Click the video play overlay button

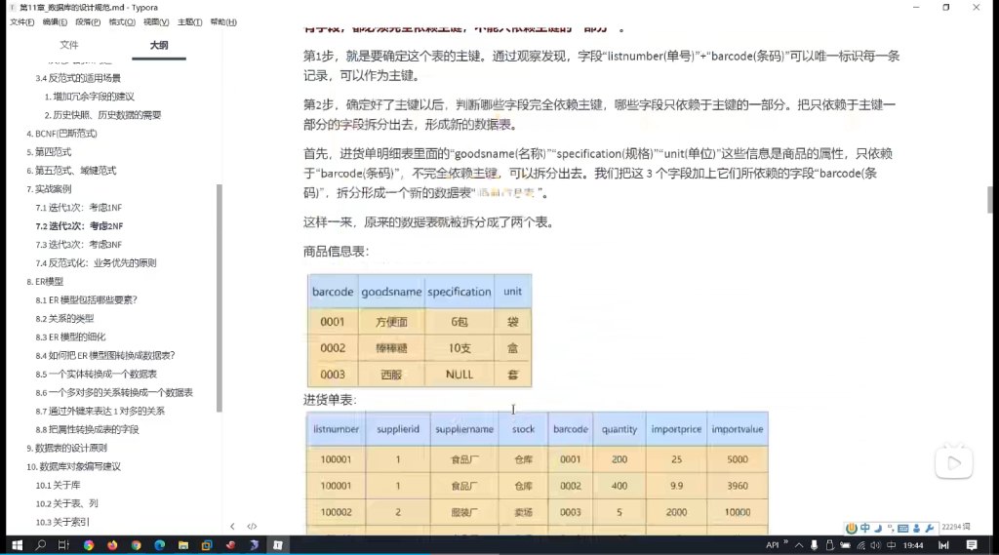(x=954, y=463)
